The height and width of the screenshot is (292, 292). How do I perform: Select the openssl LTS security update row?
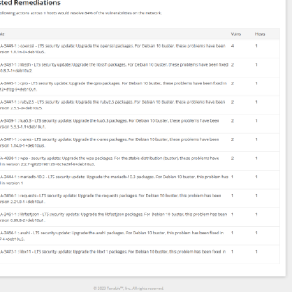point(140,49)
